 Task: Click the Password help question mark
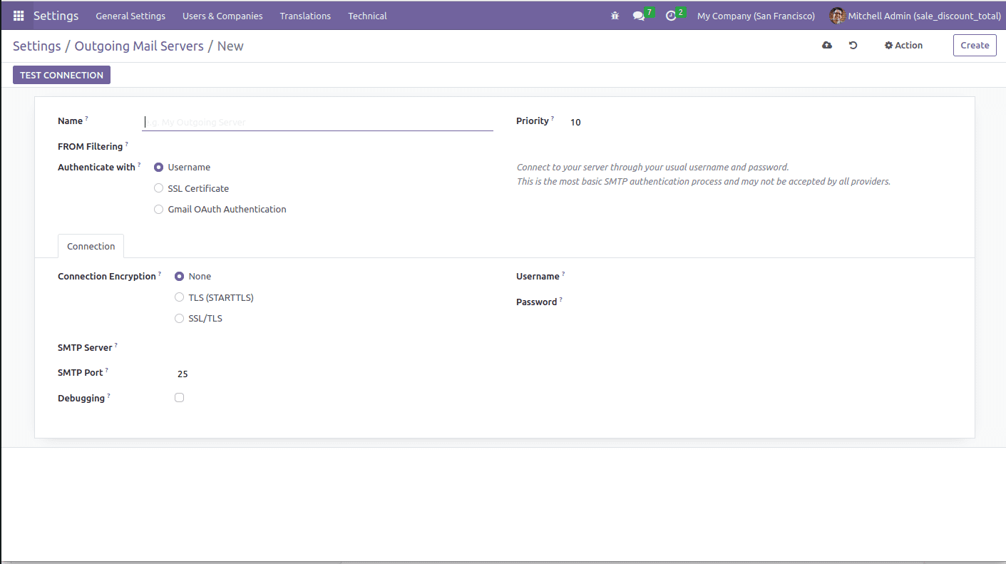coord(561,299)
